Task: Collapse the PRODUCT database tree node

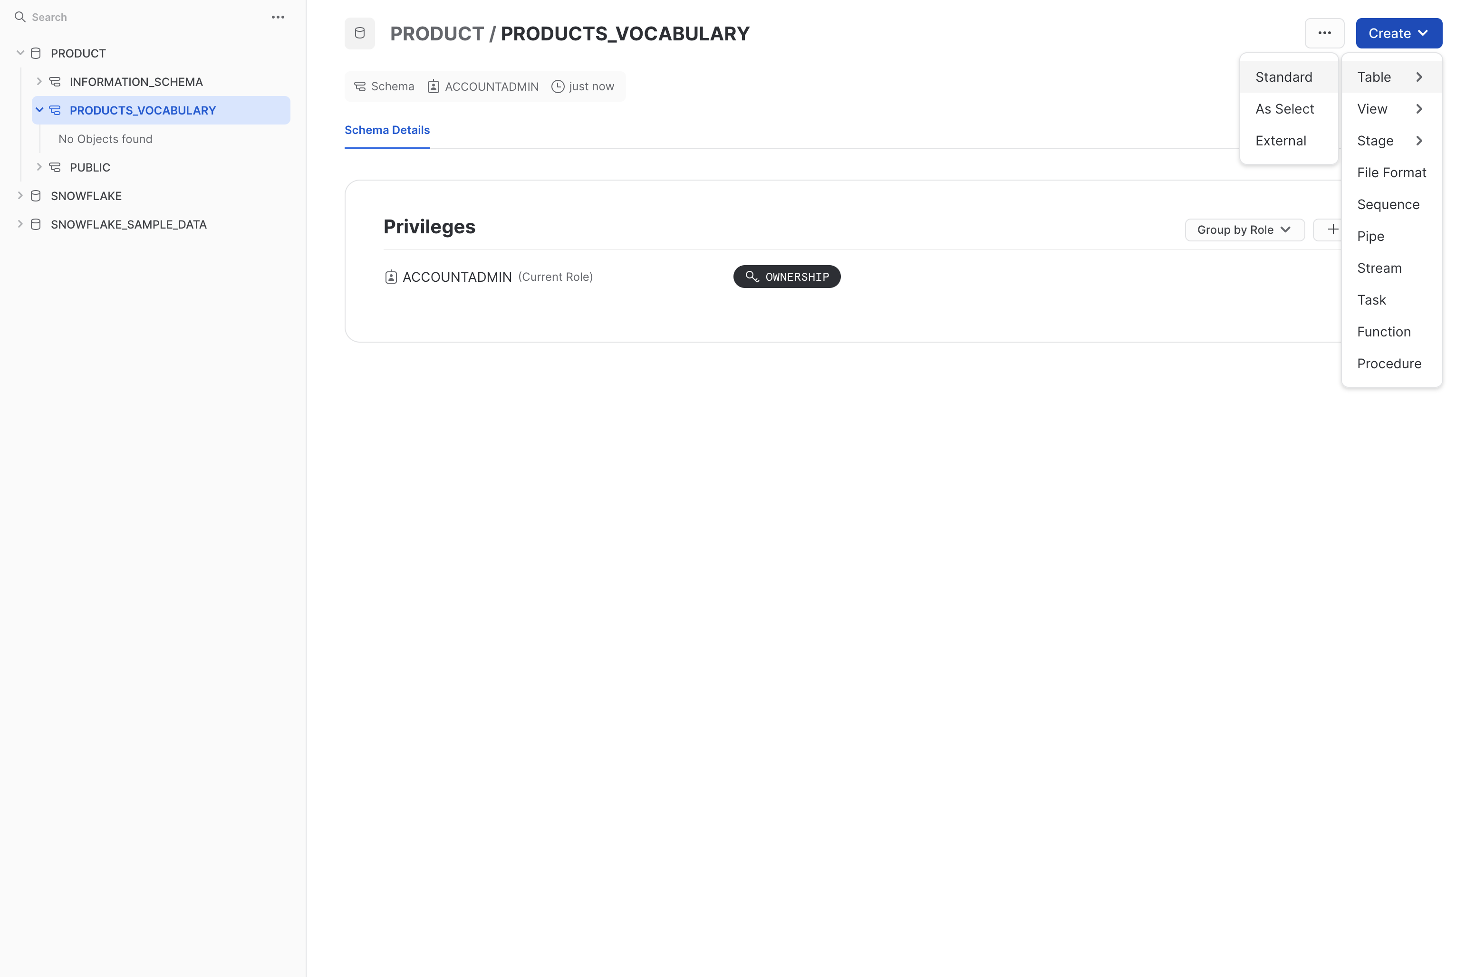Action: point(20,53)
